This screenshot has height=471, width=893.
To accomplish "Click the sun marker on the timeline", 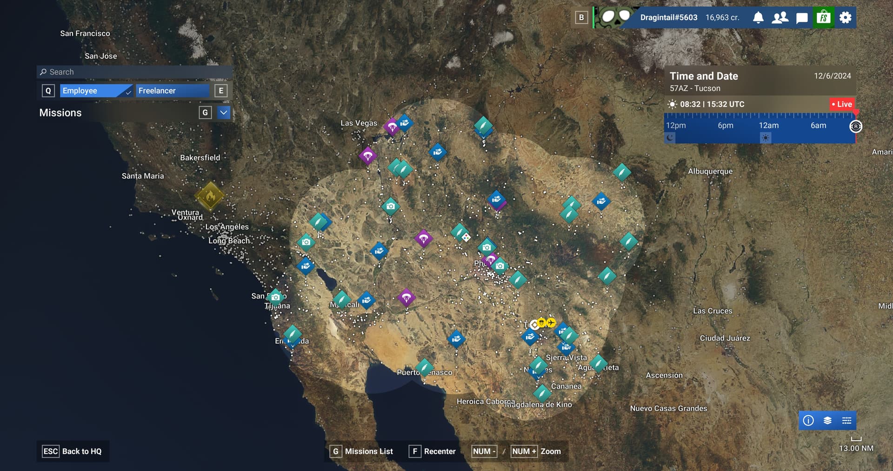I will tap(766, 138).
